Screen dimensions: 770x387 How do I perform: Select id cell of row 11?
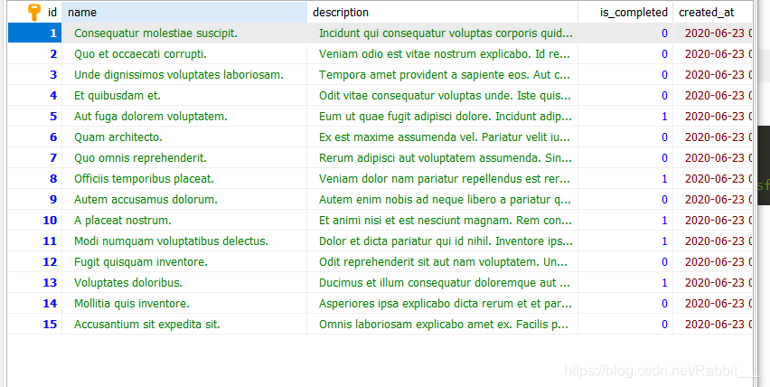point(35,241)
